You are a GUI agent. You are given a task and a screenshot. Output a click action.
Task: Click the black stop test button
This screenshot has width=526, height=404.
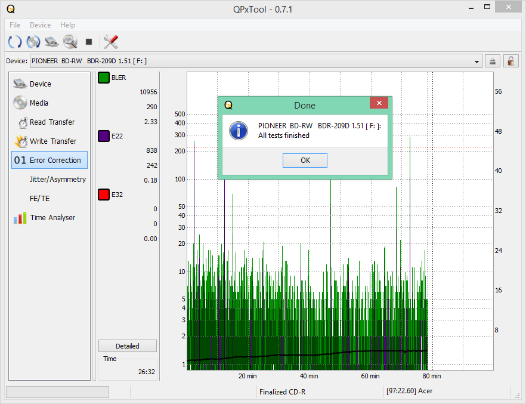[88, 42]
